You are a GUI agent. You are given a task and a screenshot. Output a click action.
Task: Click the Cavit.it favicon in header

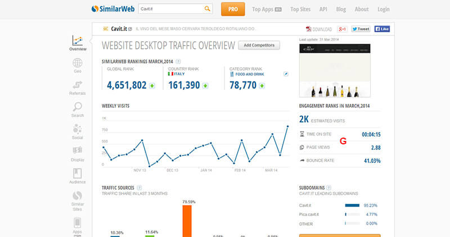tap(106, 29)
